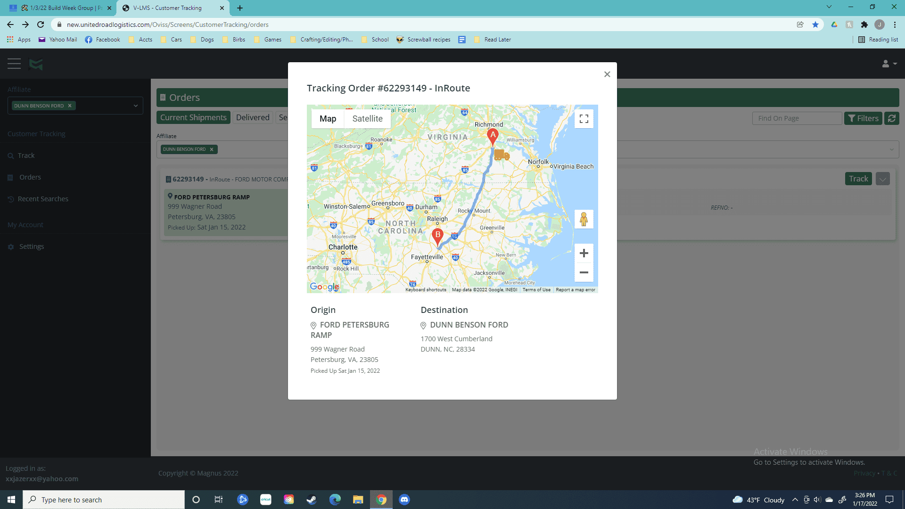
Task: Open the Delivered tab
Action: 253,117
